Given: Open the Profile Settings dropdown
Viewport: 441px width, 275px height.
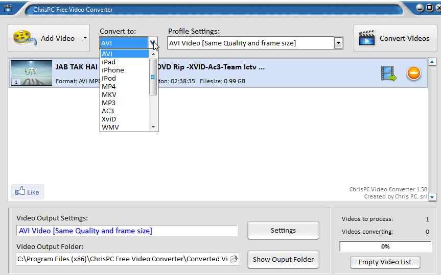Looking at the screenshot, I should click(338, 43).
